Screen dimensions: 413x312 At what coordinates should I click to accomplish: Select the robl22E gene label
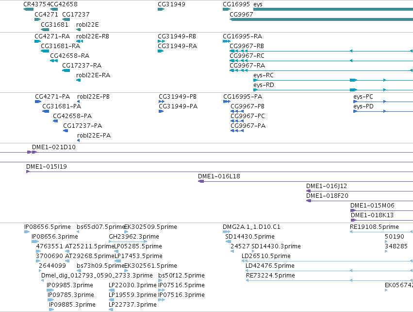tap(87, 24)
